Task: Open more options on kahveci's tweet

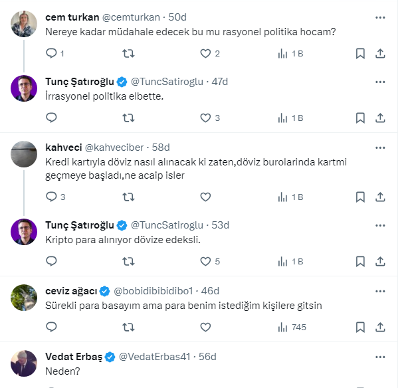Action: coord(380,147)
